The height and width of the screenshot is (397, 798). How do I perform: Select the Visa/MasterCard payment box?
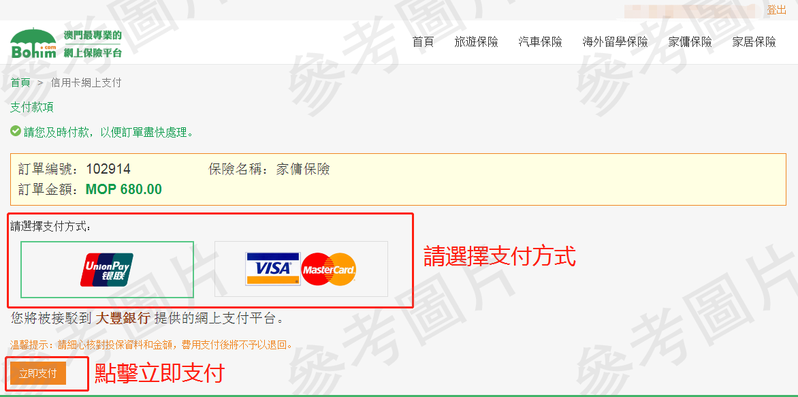coord(301,269)
